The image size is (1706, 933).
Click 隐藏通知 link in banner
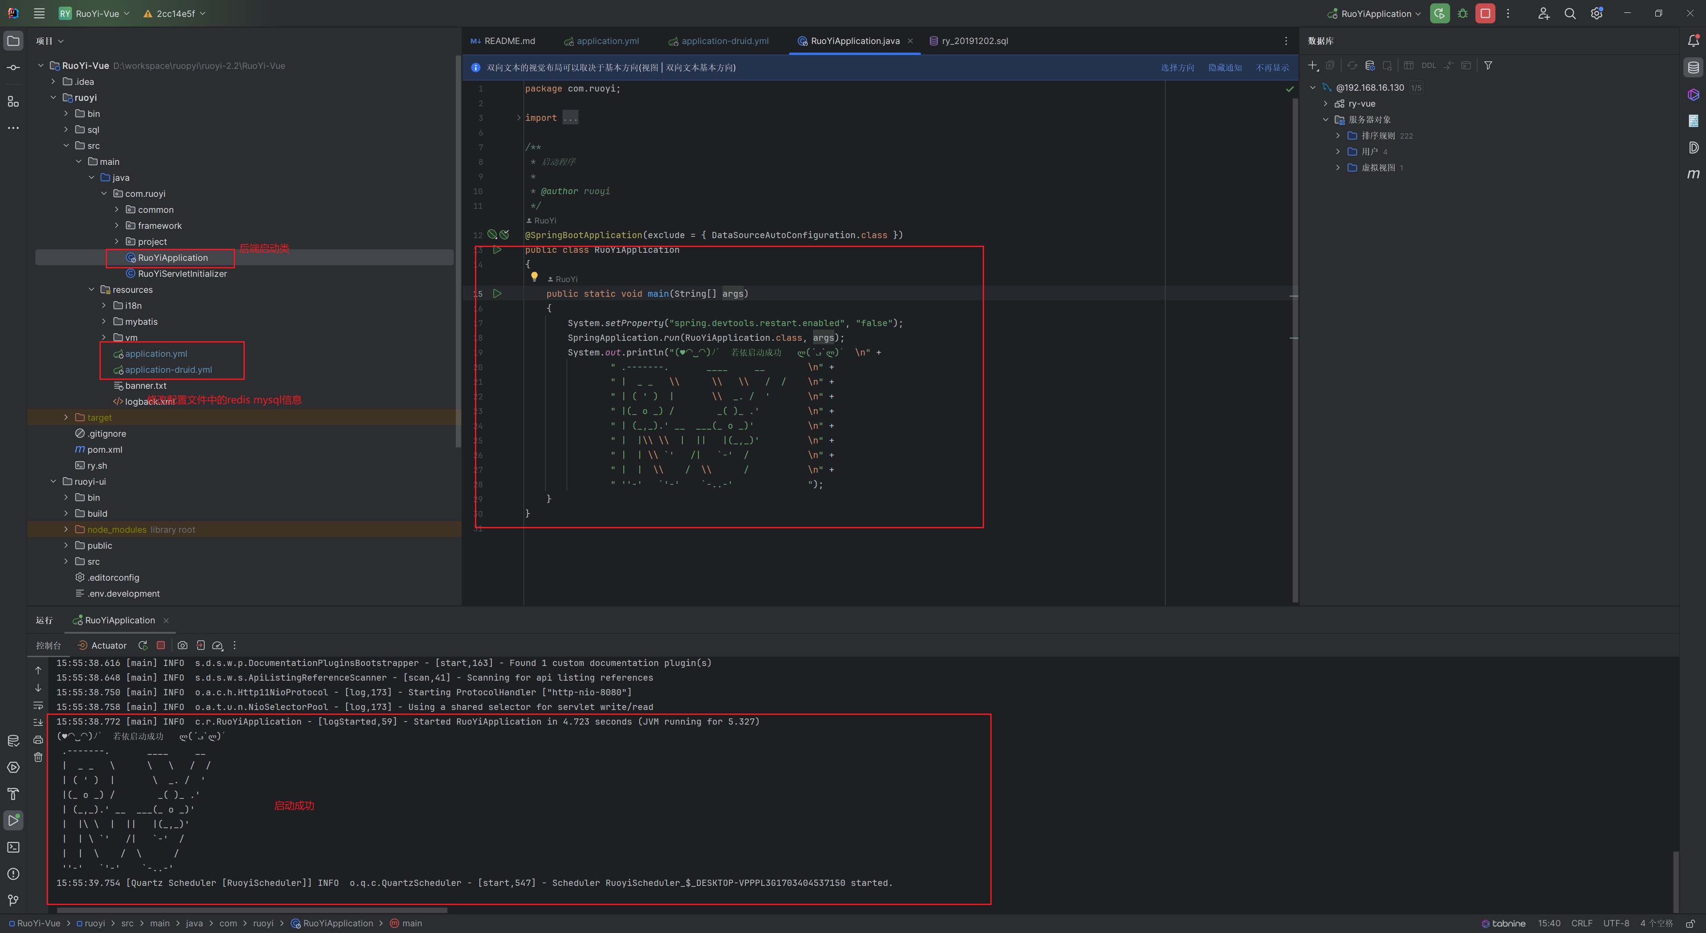click(x=1224, y=68)
